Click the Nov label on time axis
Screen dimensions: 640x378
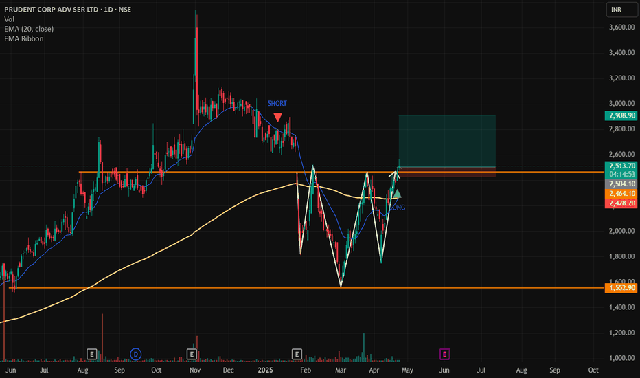click(195, 370)
